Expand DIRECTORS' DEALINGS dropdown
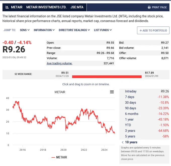171x166 pixels. tap(74, 30)
